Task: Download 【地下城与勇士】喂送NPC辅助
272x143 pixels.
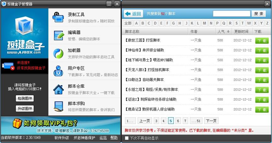Action: coord(262,60)
